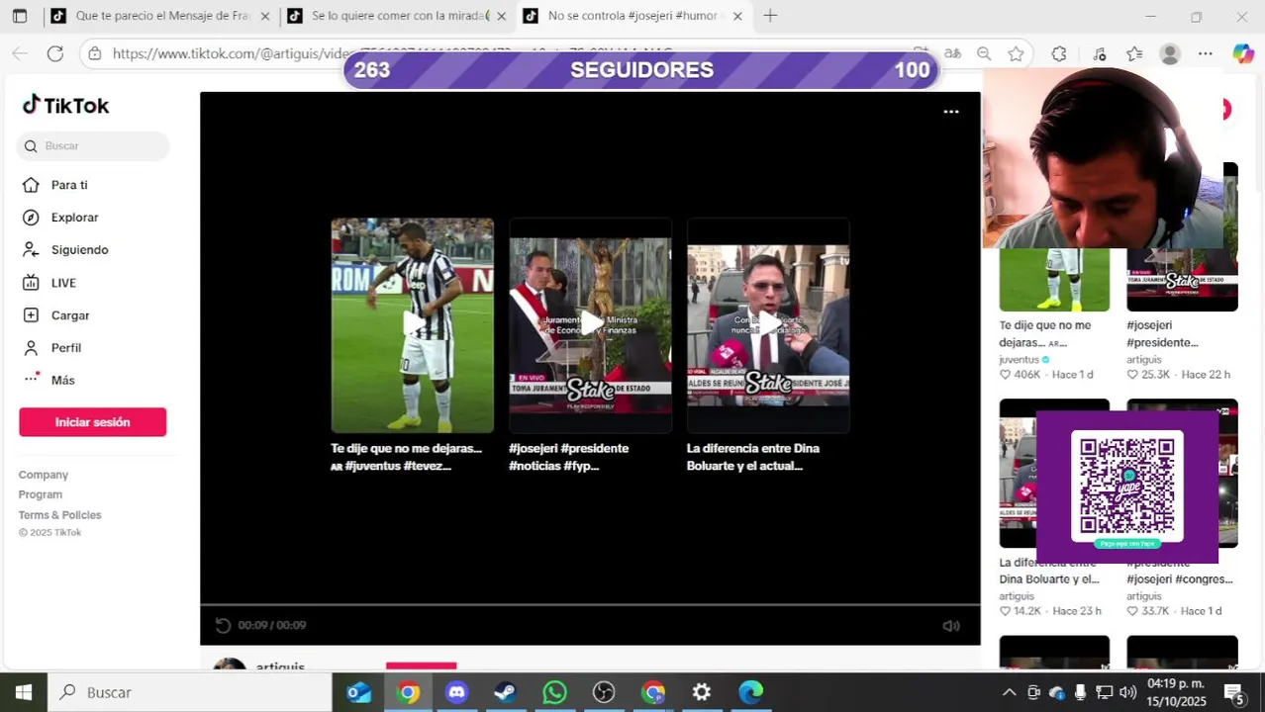Mute the video with the speaker icon

click(x=951, y=625)
